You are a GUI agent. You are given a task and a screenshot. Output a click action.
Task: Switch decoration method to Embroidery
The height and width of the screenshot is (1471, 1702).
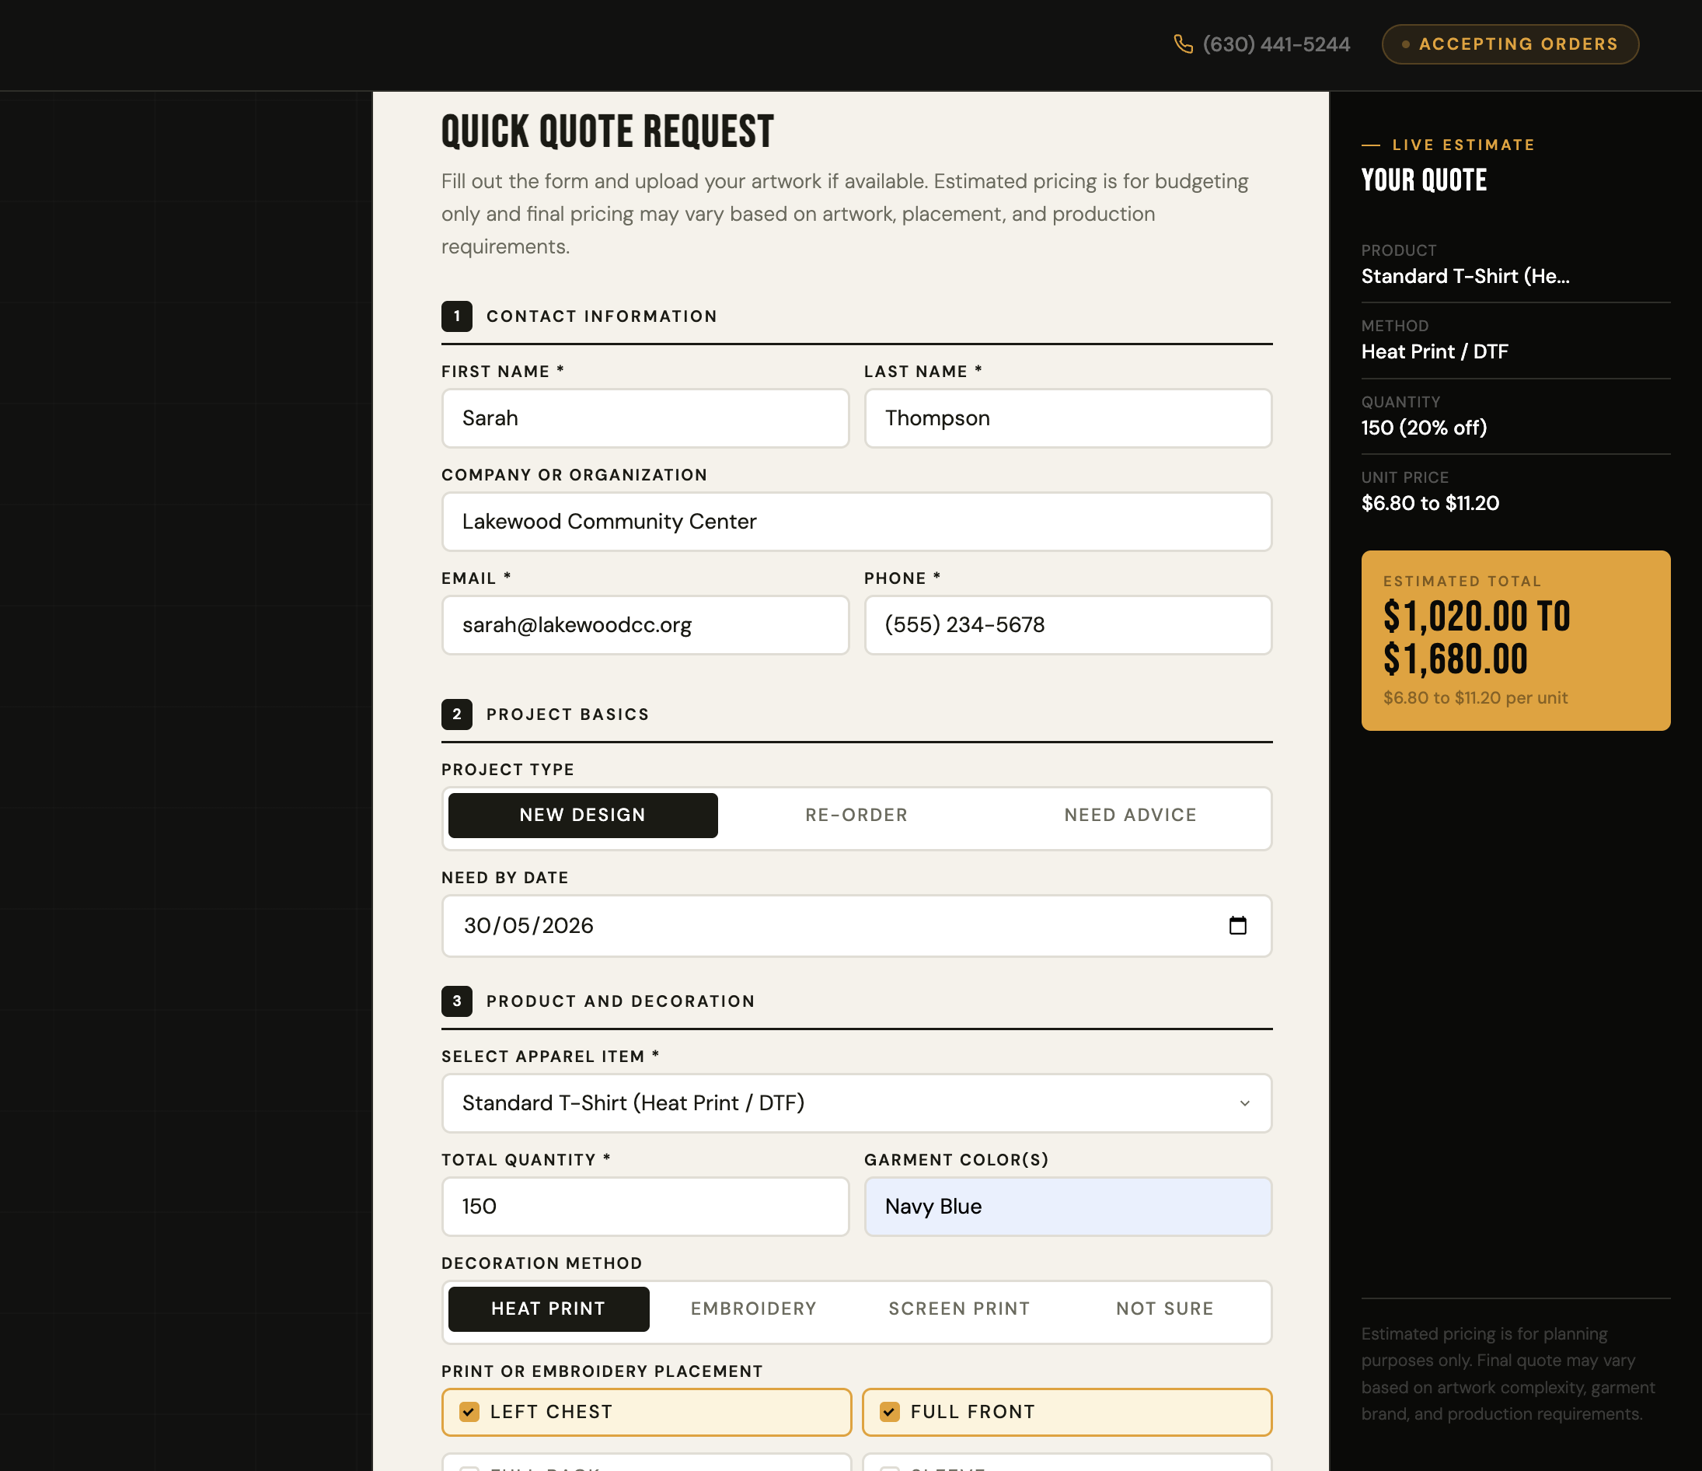click(753, 1309)
